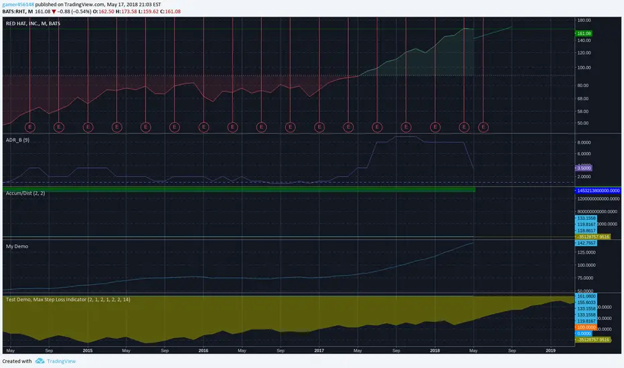Click the April 2017 earnings E marker
The image size is (624, 368).
348,127
